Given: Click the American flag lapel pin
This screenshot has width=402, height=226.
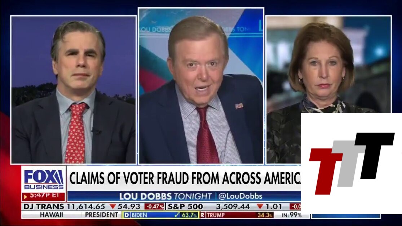Looking at the screenshot, I should [x=239, y=106].
